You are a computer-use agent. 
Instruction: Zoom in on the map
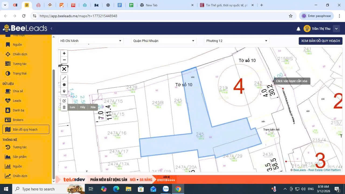pyautogui.click(x=64, y=53)
